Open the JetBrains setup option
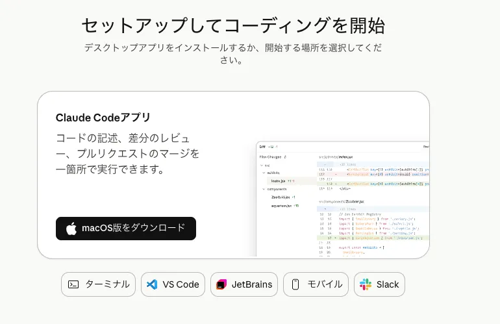The image size is (500, 324). point(244,284)
